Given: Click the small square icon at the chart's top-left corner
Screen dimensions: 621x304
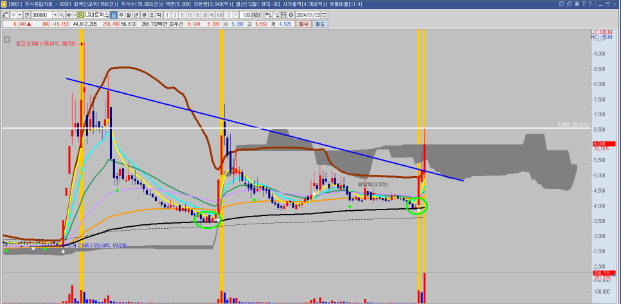Looking at the screenshot, I should point(6,39).
